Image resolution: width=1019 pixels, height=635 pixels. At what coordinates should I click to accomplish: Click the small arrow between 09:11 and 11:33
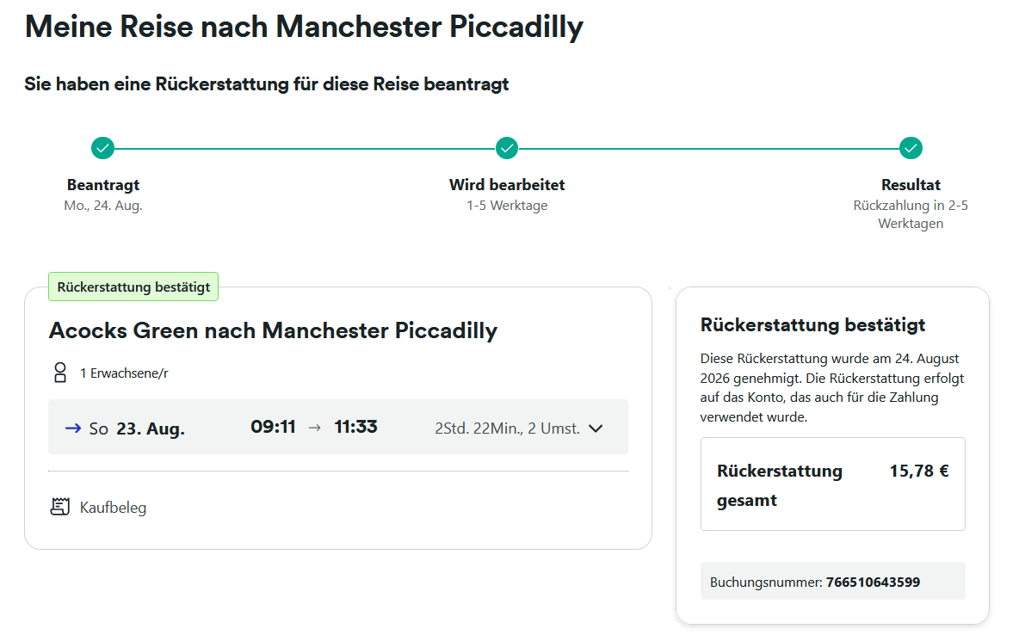point(314,428)
